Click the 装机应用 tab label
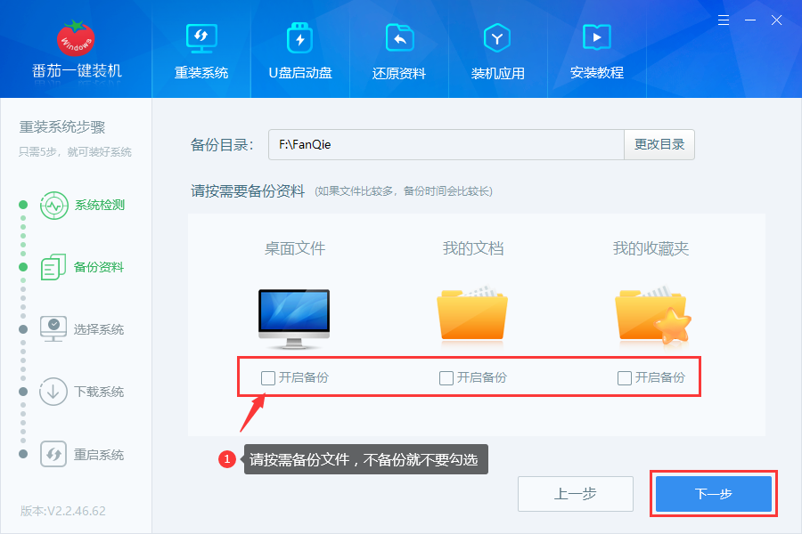 tap(497, 74)
